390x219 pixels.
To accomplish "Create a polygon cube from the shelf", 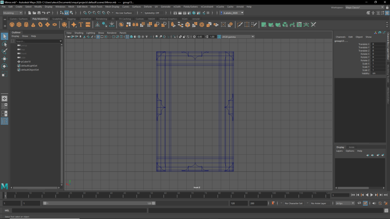I will point(19,25).
